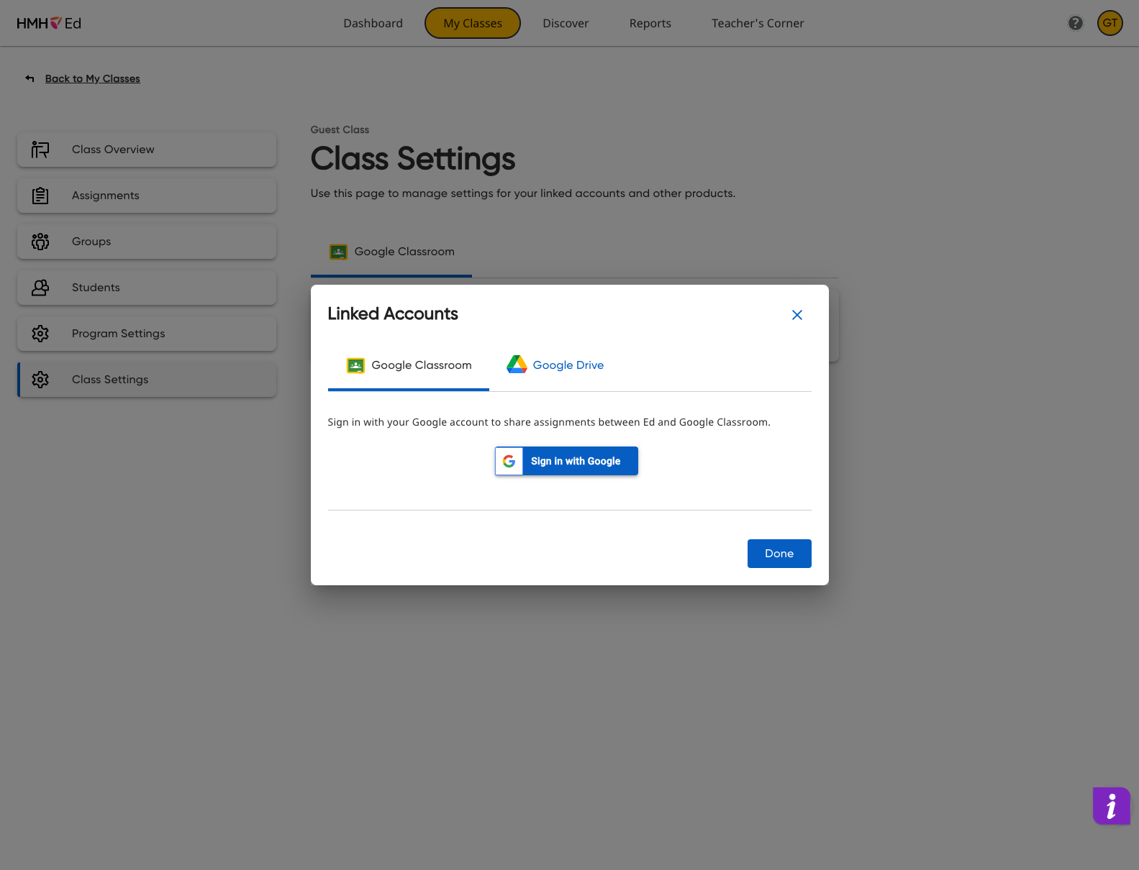This screenshot has width=1139, height=870.
Task: Click the Class Settings gear icon
Action: (x=40, y=380)
